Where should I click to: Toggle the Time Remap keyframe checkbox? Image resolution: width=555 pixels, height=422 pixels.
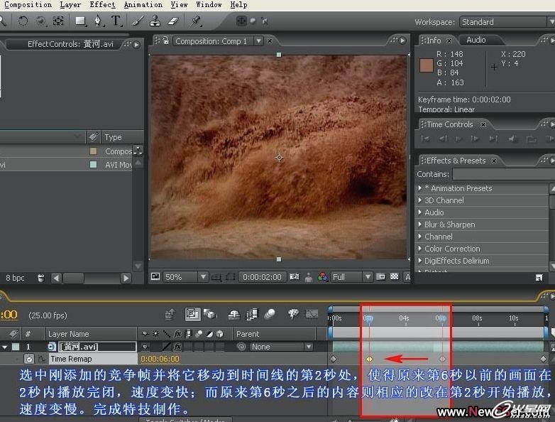tap(18, 359)
